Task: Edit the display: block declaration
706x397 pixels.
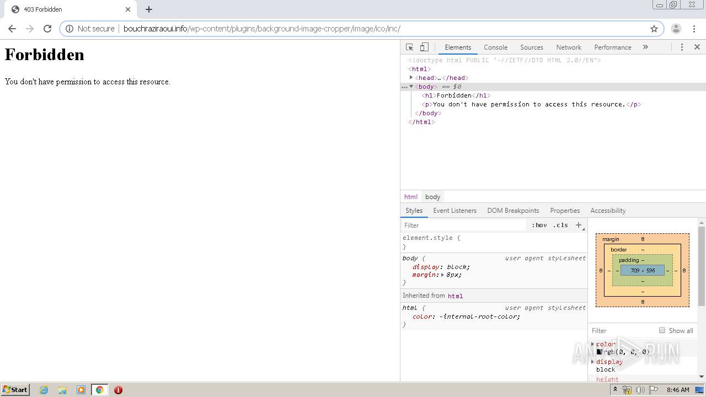Action: coord(441,267)
